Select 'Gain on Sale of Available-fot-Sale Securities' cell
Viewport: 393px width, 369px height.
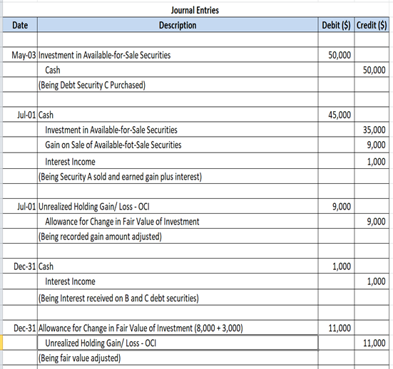[x=178, y=145]
